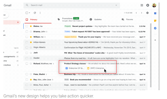Open the Google apps grid icon

pyautogui.click(x=142, y=5)
